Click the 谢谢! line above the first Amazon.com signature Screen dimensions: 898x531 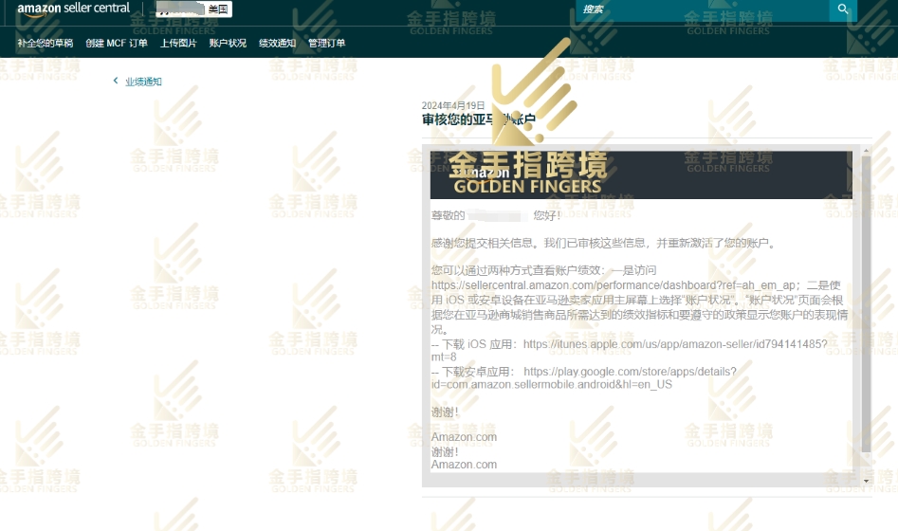click(445, 412)
